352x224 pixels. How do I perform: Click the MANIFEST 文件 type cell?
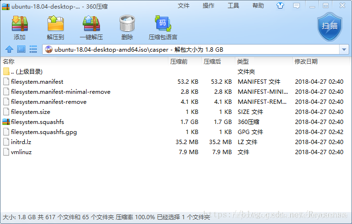[259, 81]
